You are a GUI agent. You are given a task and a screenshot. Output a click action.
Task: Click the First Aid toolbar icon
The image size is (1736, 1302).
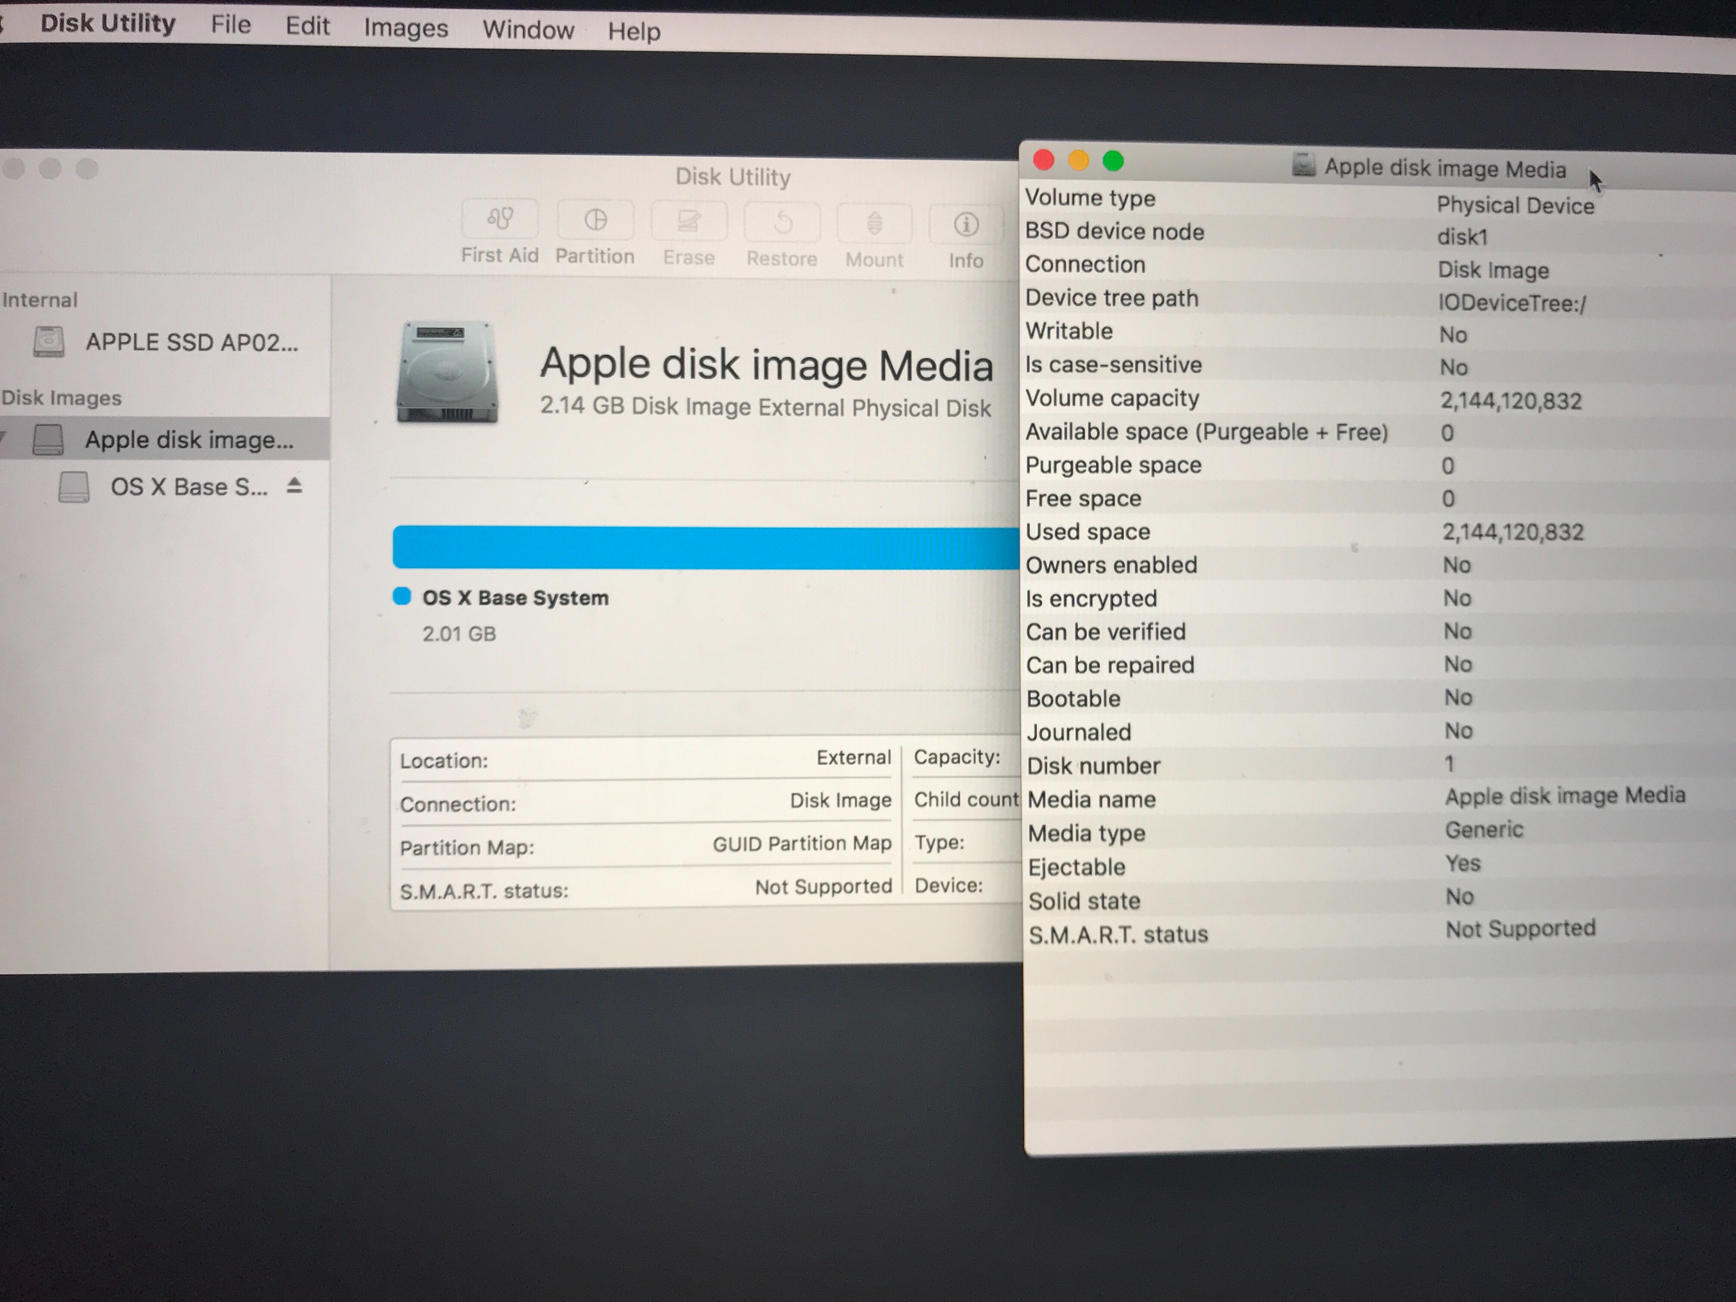click(500, 219)
